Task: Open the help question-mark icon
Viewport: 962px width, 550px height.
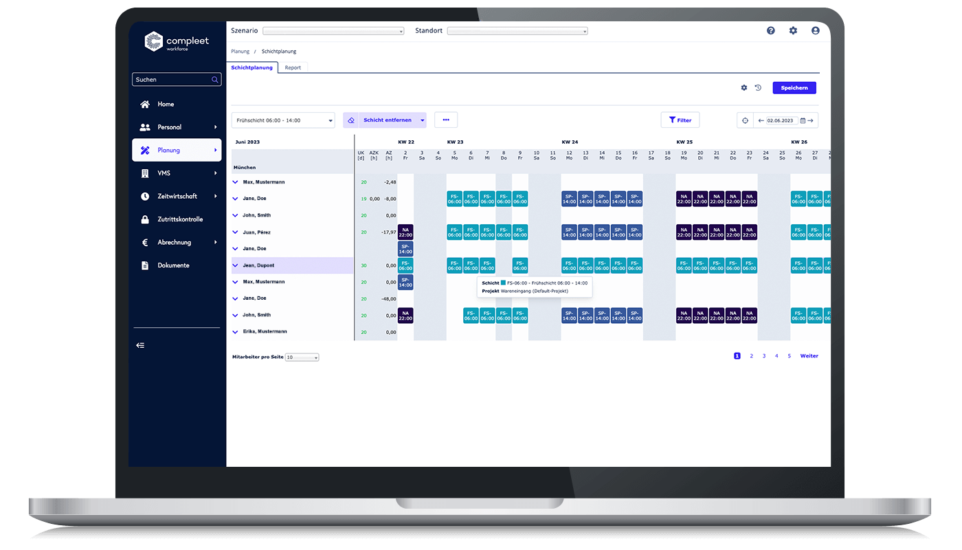Action: point(770,30)
